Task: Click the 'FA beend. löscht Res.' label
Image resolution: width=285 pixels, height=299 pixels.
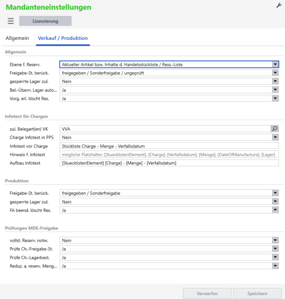Action: pos(30,210)
